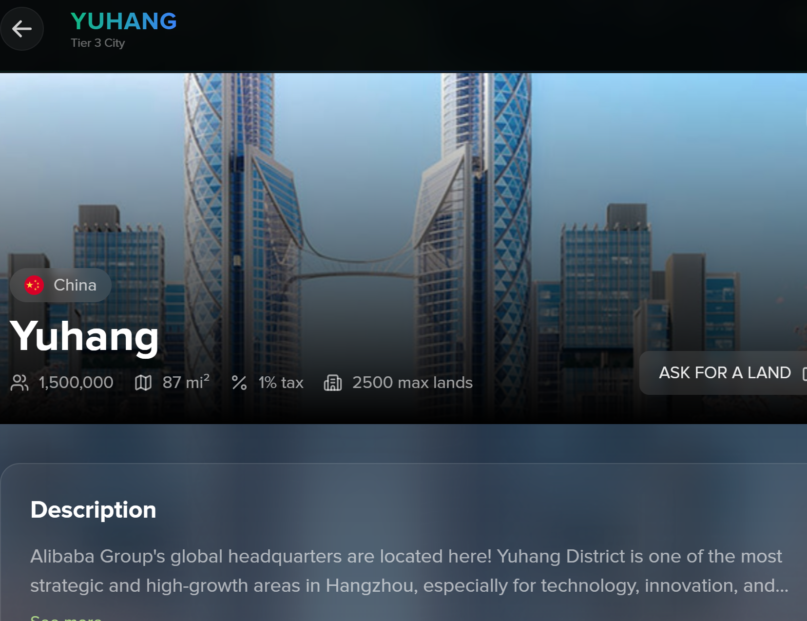Click the Description section heading
Image resolution: width=807 pixels, height=621 pixels.
93,510
